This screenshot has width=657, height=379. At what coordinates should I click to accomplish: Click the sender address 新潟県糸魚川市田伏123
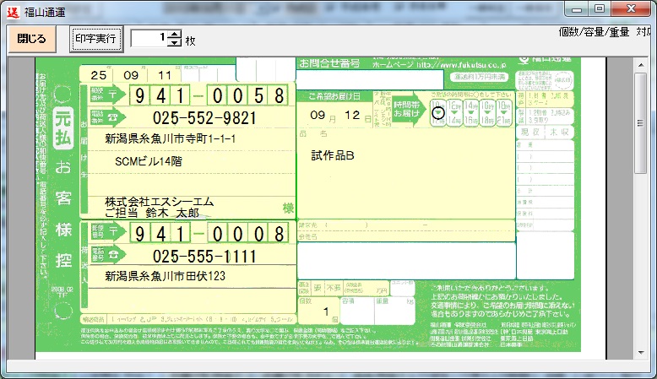click(165, 276)
